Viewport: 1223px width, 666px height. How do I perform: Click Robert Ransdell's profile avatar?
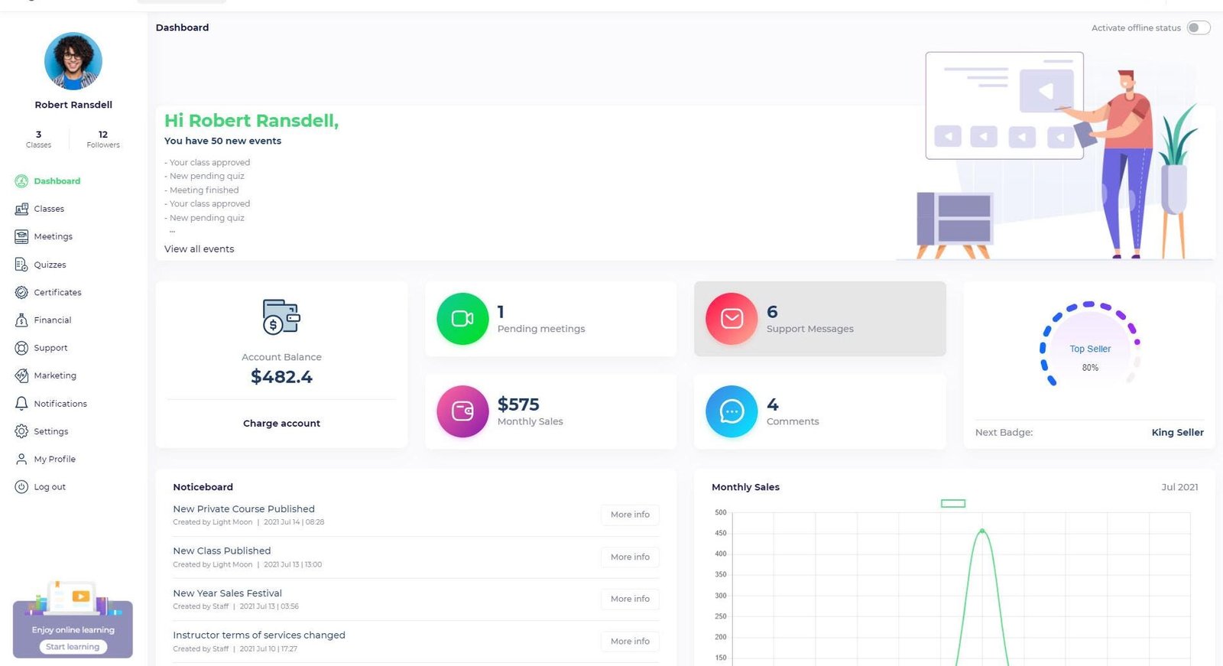click(x=73, y=61)
